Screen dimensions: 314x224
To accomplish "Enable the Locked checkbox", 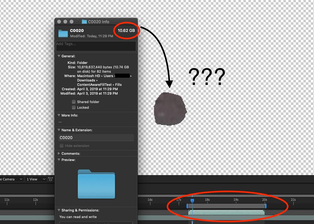I will tap(74, 107).
